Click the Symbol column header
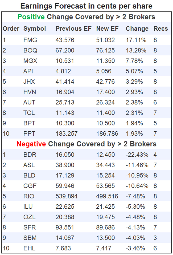The image size is (173, 255). 35,29
